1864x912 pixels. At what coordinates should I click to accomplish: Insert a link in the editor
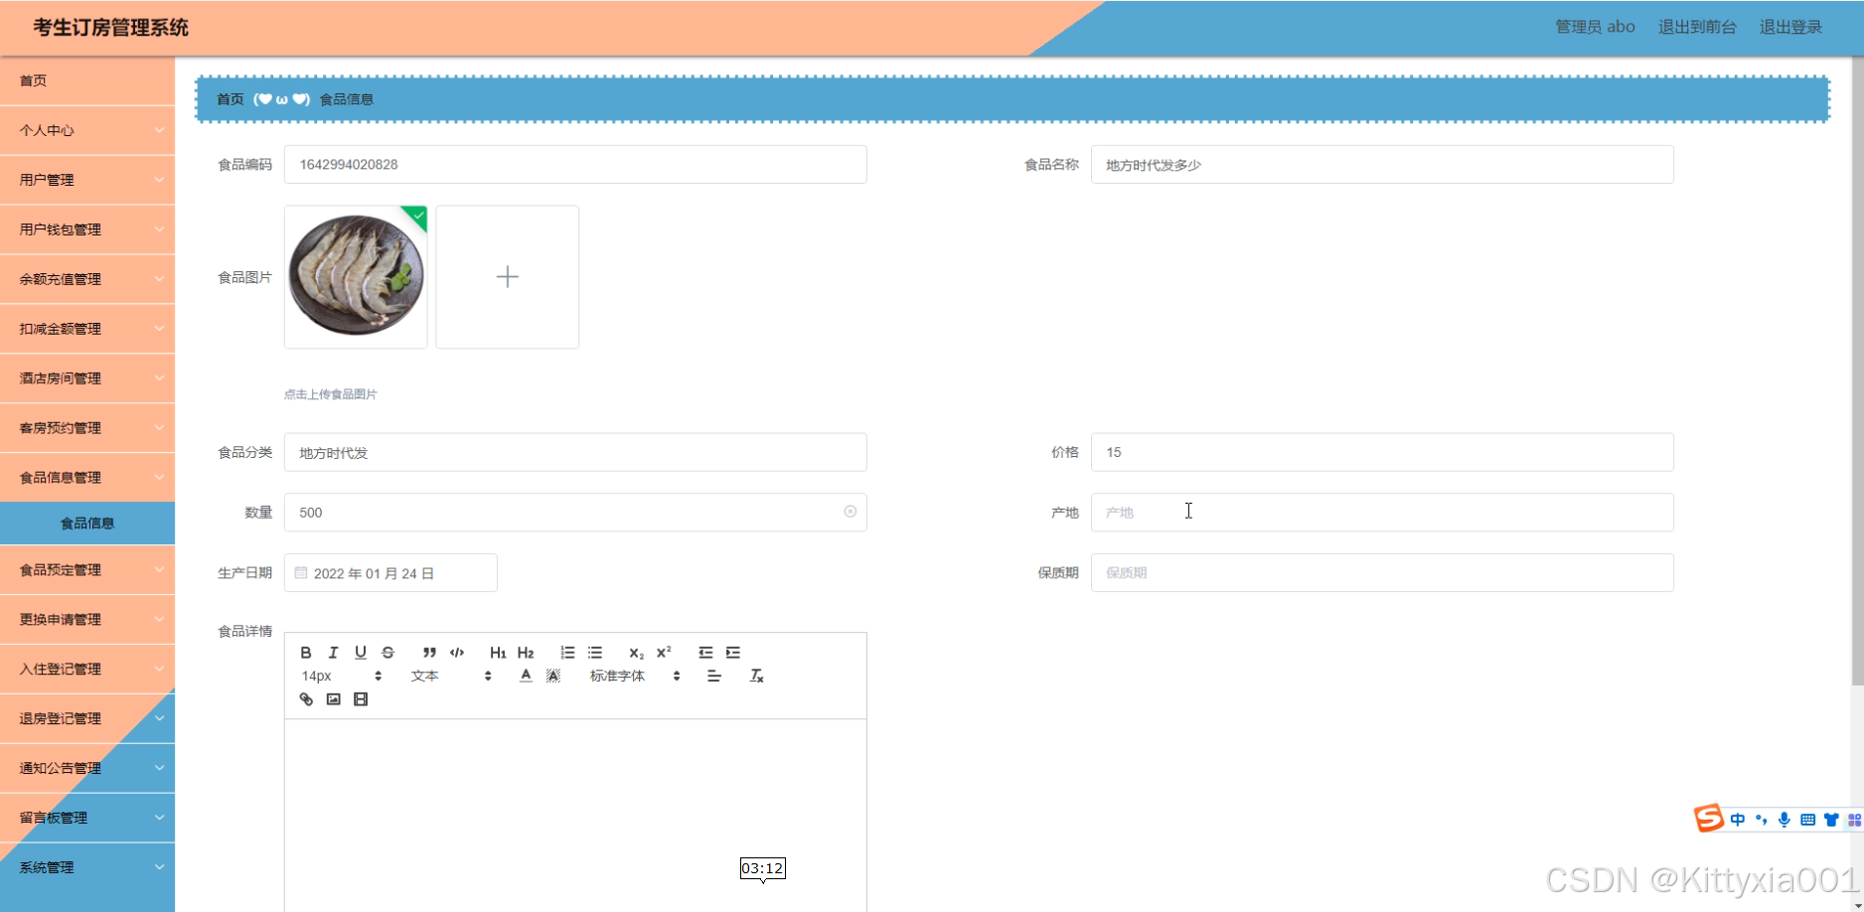pos(306,699)
